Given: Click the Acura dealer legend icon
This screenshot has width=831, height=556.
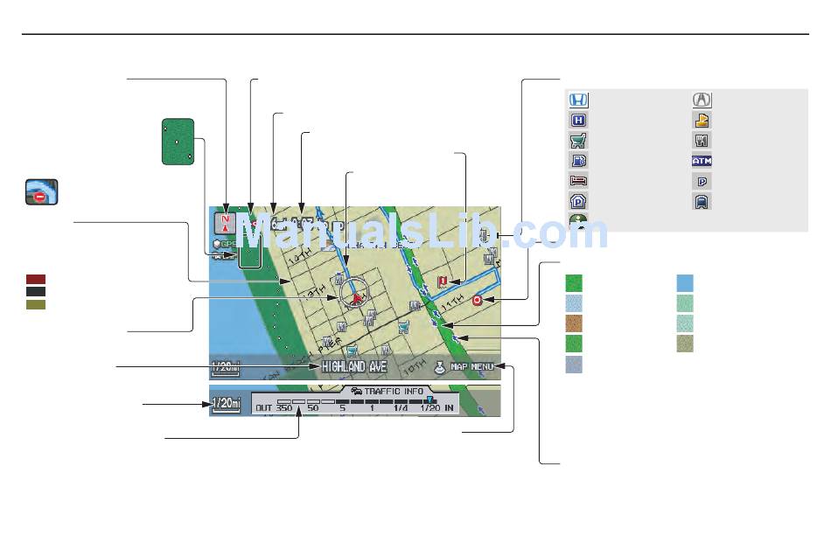Looking at the screenshot, I should coord(702,100).
